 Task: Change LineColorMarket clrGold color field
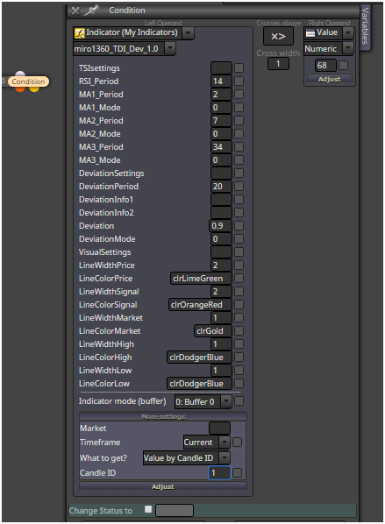(x=213, y=331)
